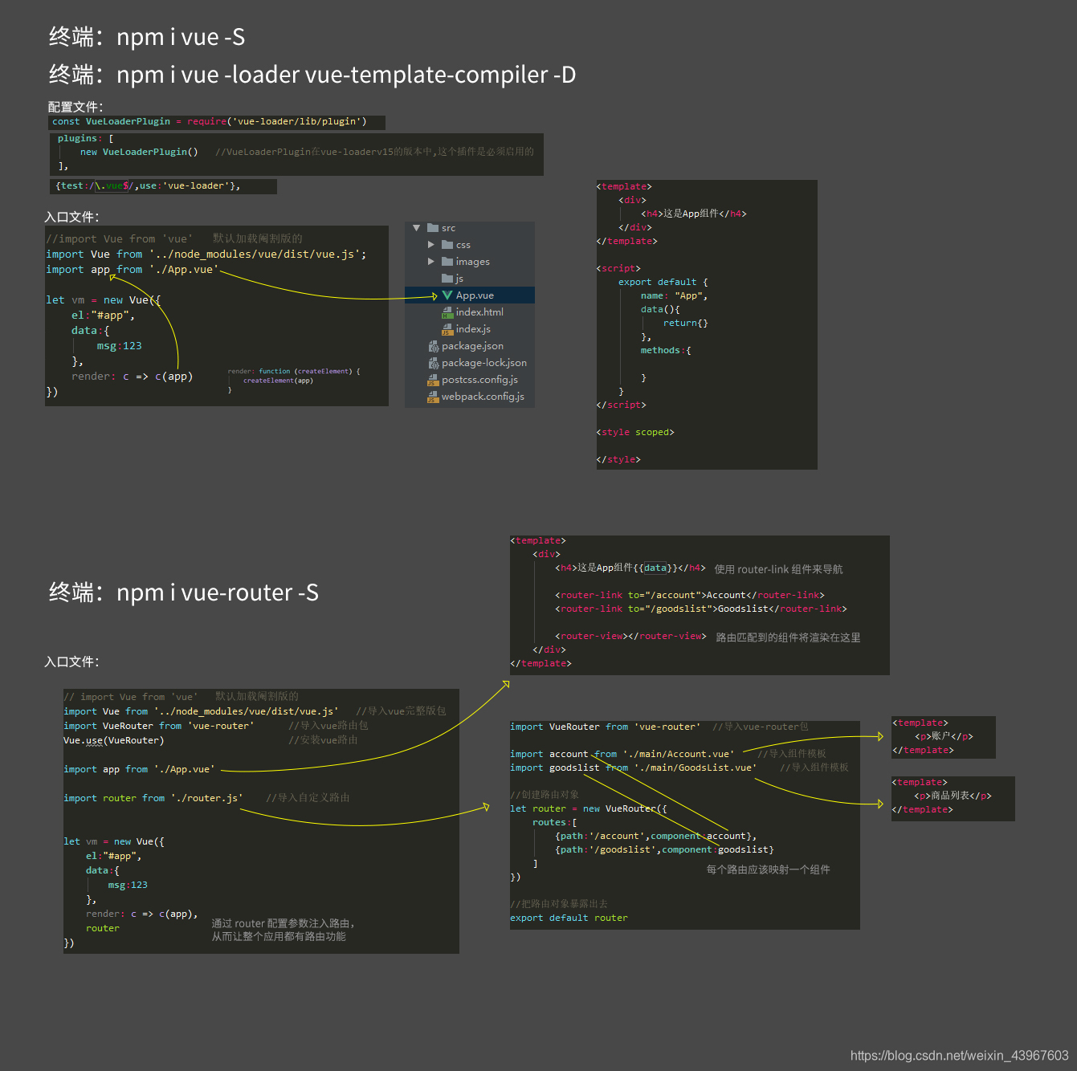Click the import account from Account.vue line
The image size is (1077, 1071).
[622, 754]
